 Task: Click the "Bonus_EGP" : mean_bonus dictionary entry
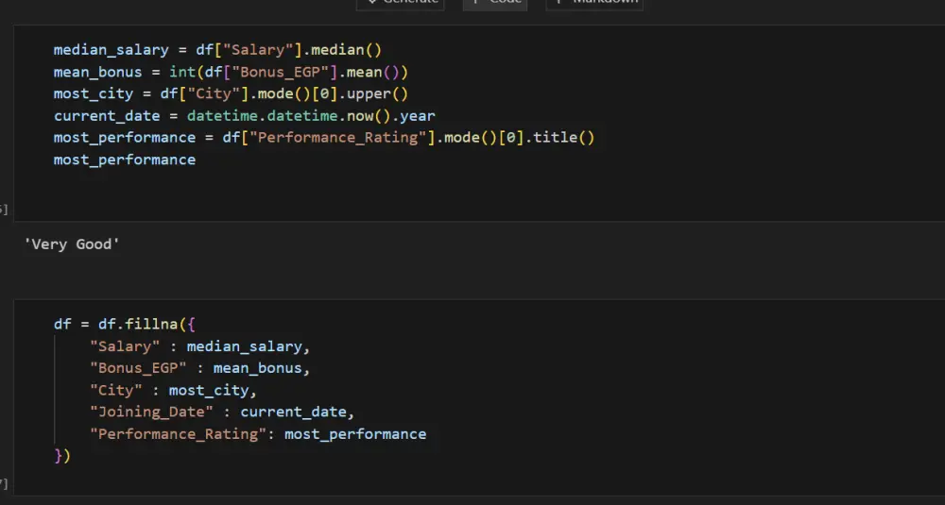[x=200, y=368]
